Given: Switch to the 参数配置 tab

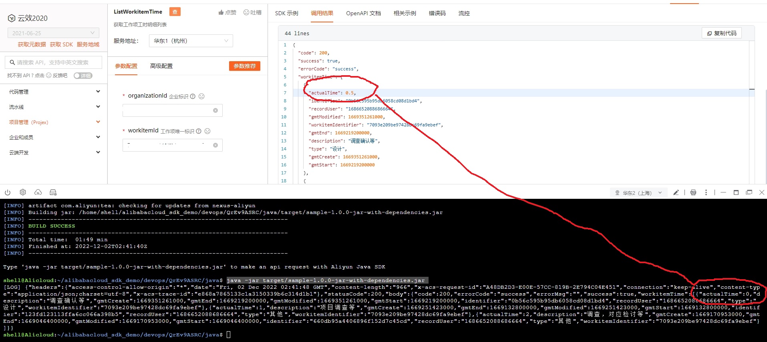Looking at the screenshot, I should point(126,66).
